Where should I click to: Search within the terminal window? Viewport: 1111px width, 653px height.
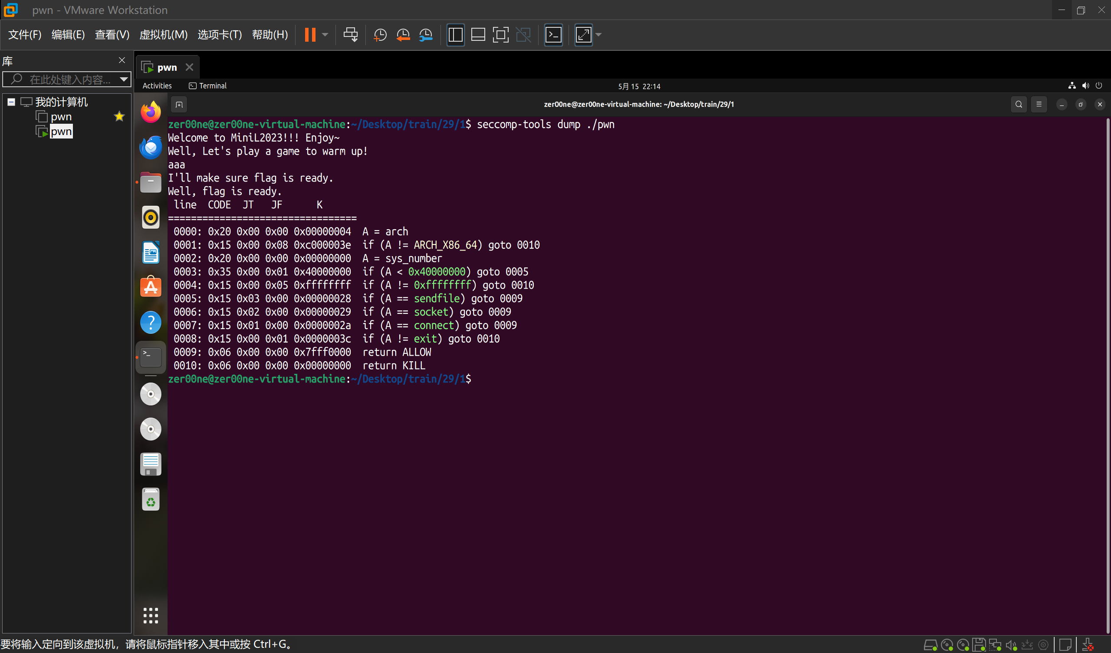pyautogui.click(x=1019, y=105)
